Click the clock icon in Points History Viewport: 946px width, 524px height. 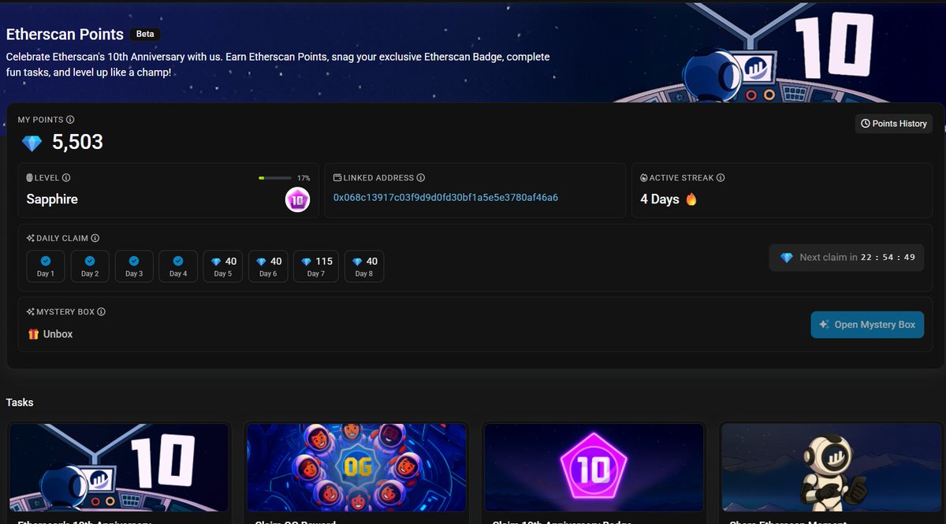point(866,124)
